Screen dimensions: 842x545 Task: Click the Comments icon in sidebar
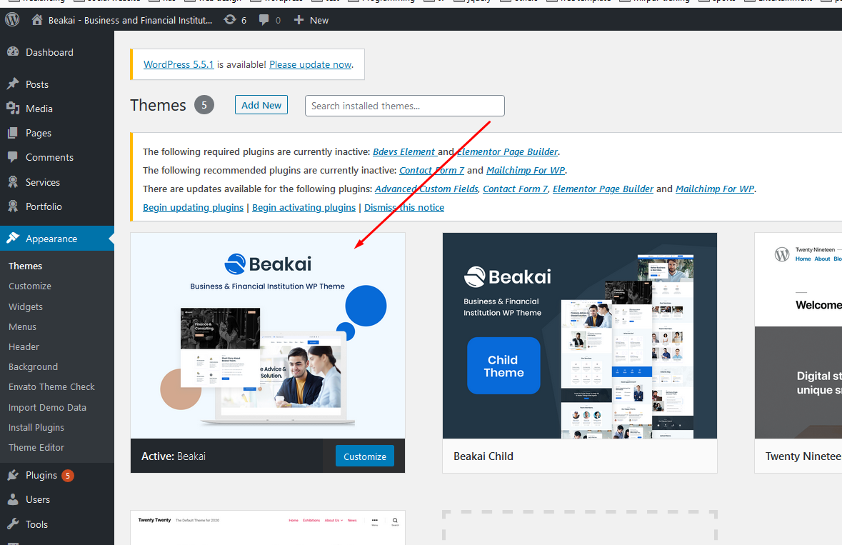[x=13, y=157]
